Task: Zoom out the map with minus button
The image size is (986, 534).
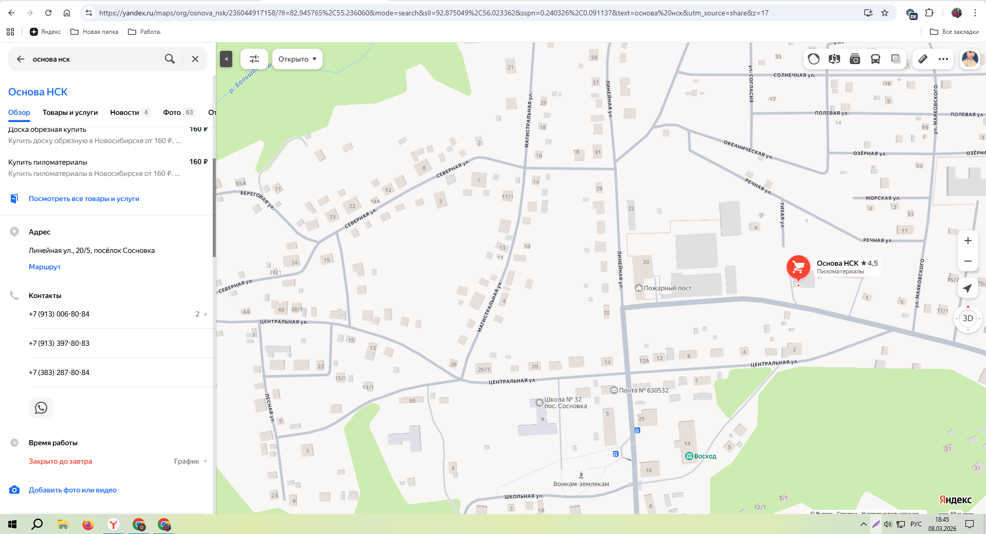Action: (968, 261)
